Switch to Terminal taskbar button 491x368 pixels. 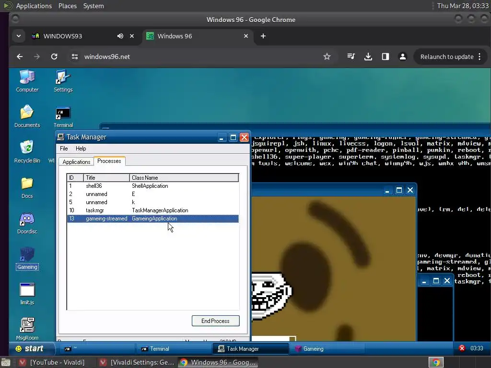coord(174,349)
